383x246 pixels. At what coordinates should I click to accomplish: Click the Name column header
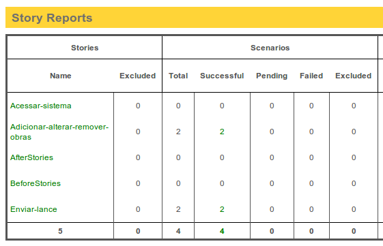pyautogui.click(x=61, y=76)
